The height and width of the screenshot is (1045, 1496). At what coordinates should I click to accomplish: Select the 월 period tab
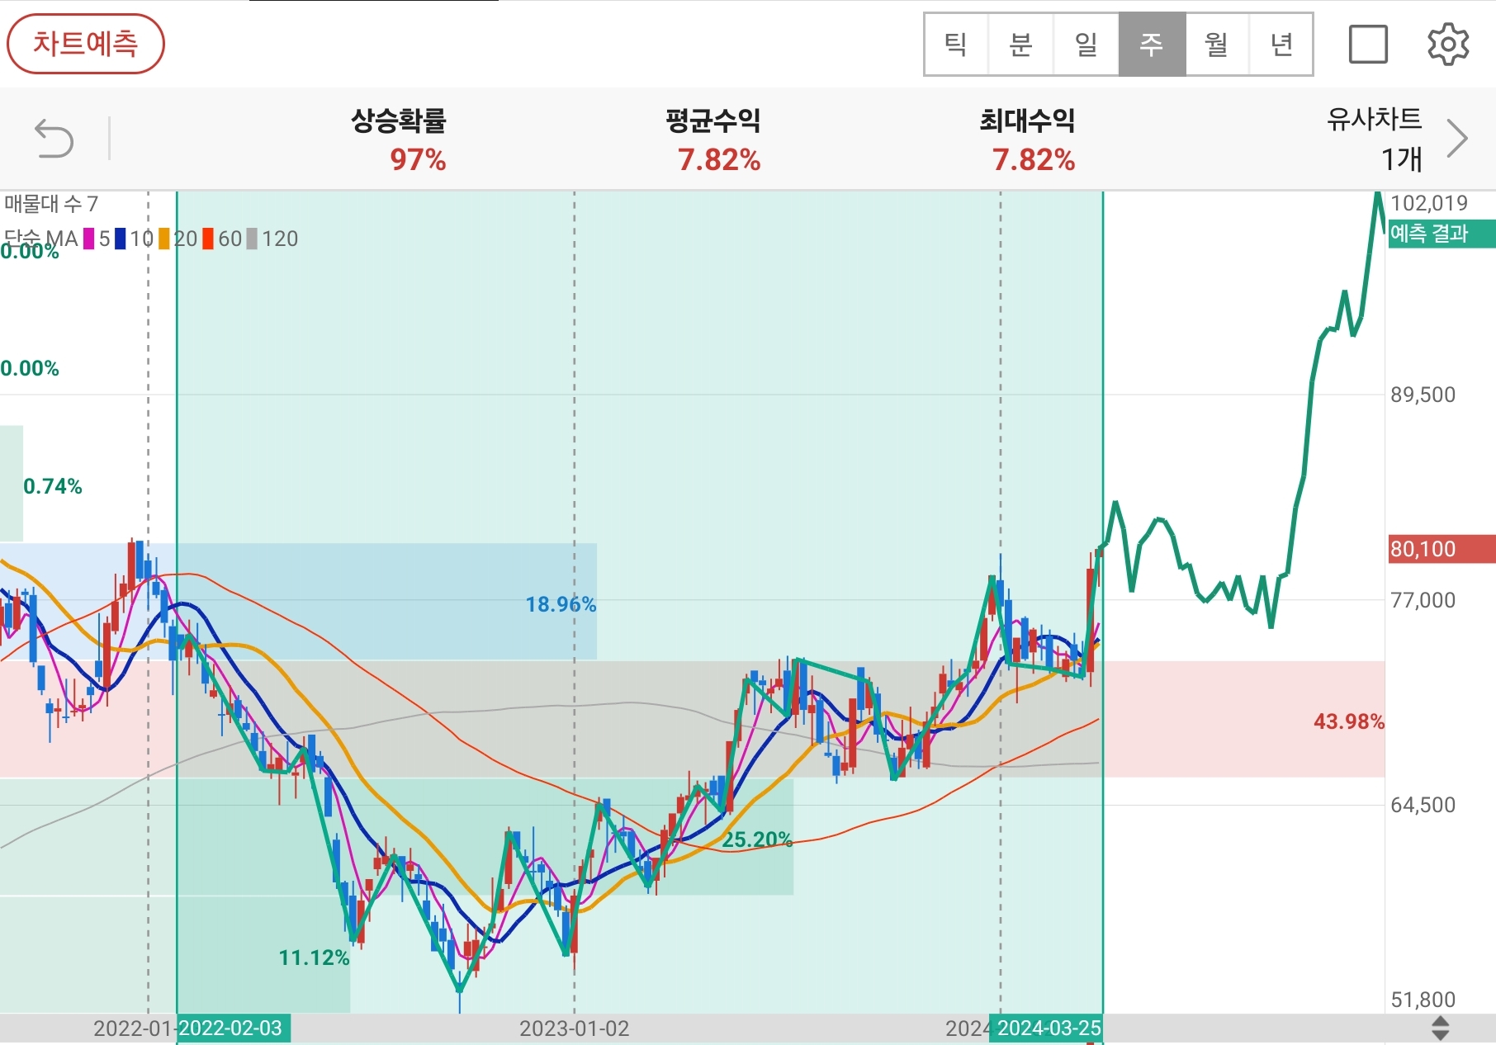point(1217,45)
